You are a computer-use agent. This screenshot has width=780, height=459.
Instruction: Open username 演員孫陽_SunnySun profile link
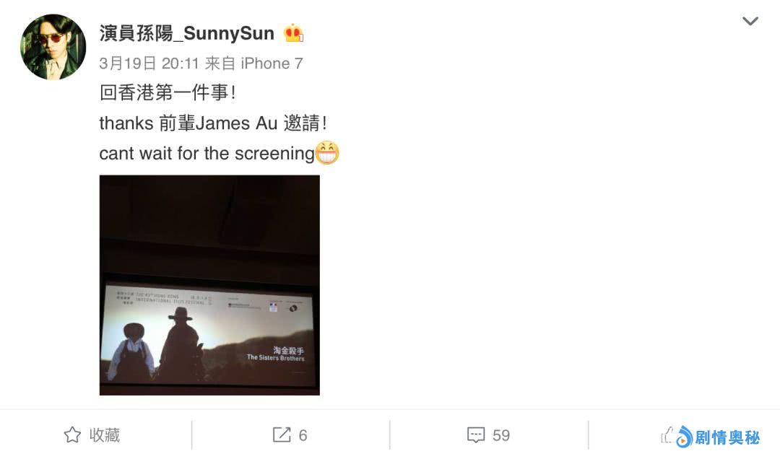point(186,33)
